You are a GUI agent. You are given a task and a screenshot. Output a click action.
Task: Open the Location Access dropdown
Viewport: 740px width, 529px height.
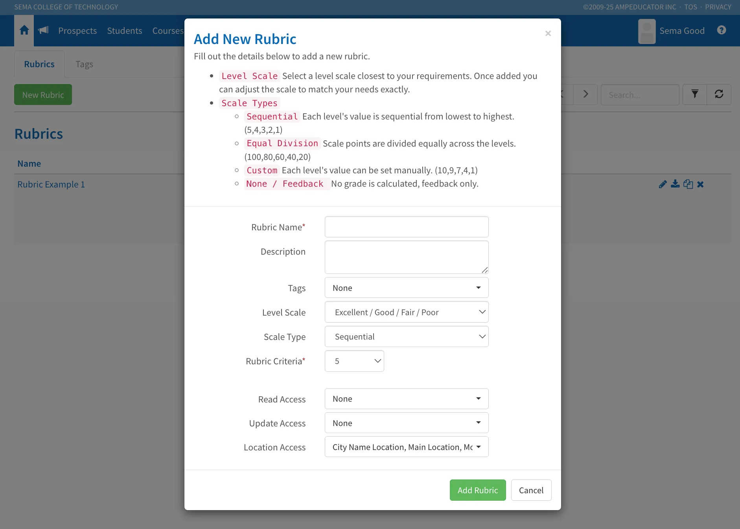click(407, 447)
